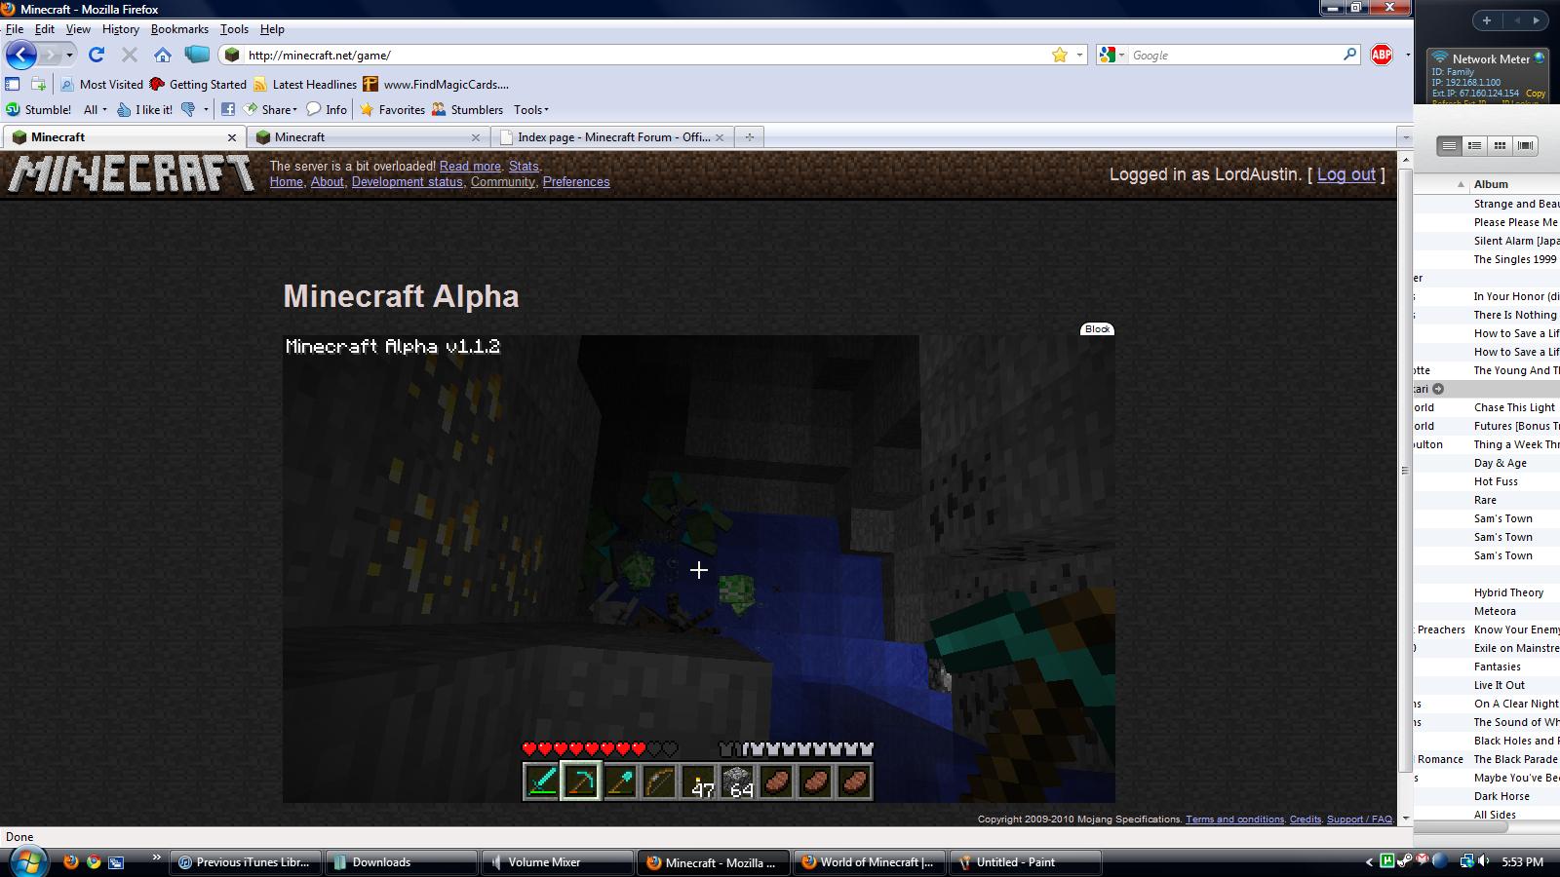
Task: Launch Firefox from the quick launch bar
Action: [70, 861]
